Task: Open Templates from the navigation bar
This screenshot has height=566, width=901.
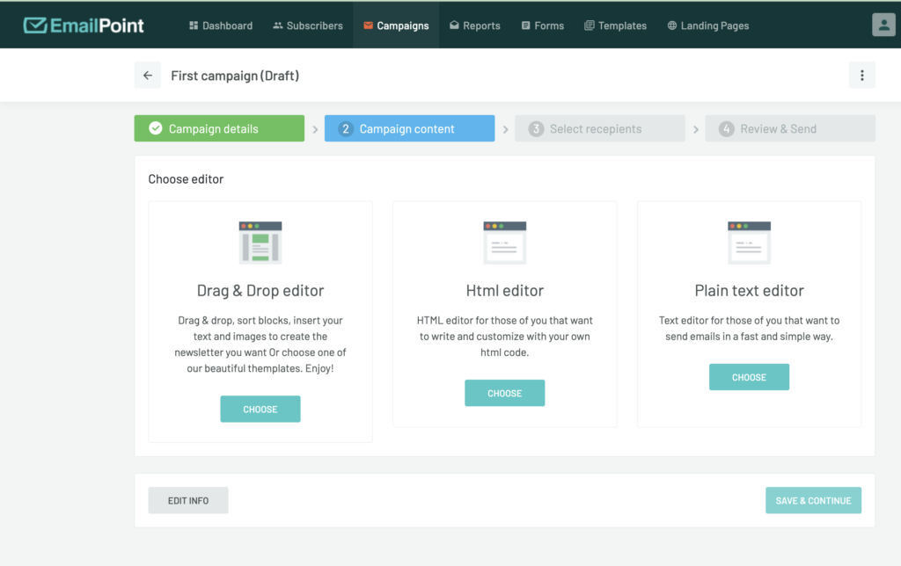Action: tap(615, 25)
